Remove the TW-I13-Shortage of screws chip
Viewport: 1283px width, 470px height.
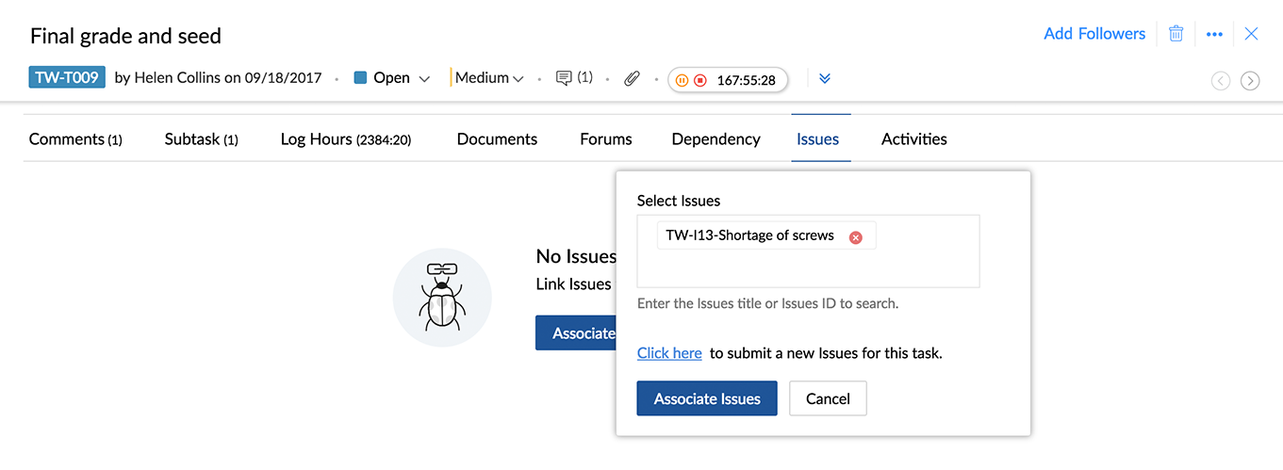pyautogui.click(x=856, y=237)
